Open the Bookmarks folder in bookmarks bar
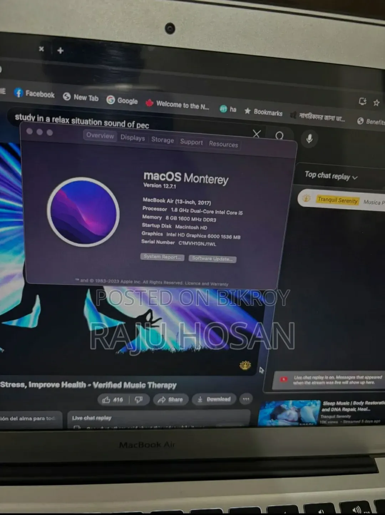This screenshot has width=385, height=515. (263, 112)
